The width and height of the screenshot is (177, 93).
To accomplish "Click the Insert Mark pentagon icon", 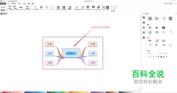I will point(58,7).
